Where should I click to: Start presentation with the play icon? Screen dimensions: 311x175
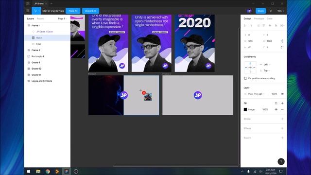click(271, 11)
